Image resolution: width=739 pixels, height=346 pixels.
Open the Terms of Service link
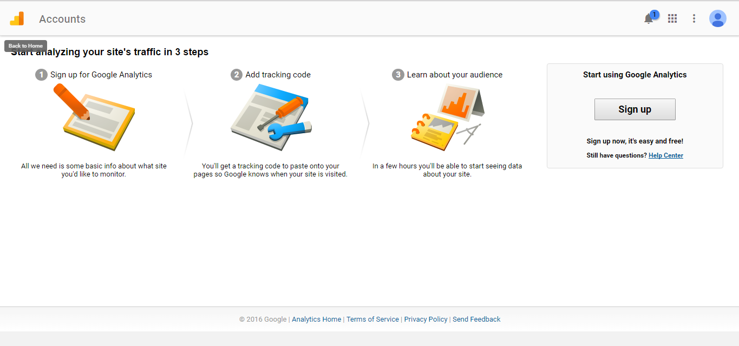372,319
